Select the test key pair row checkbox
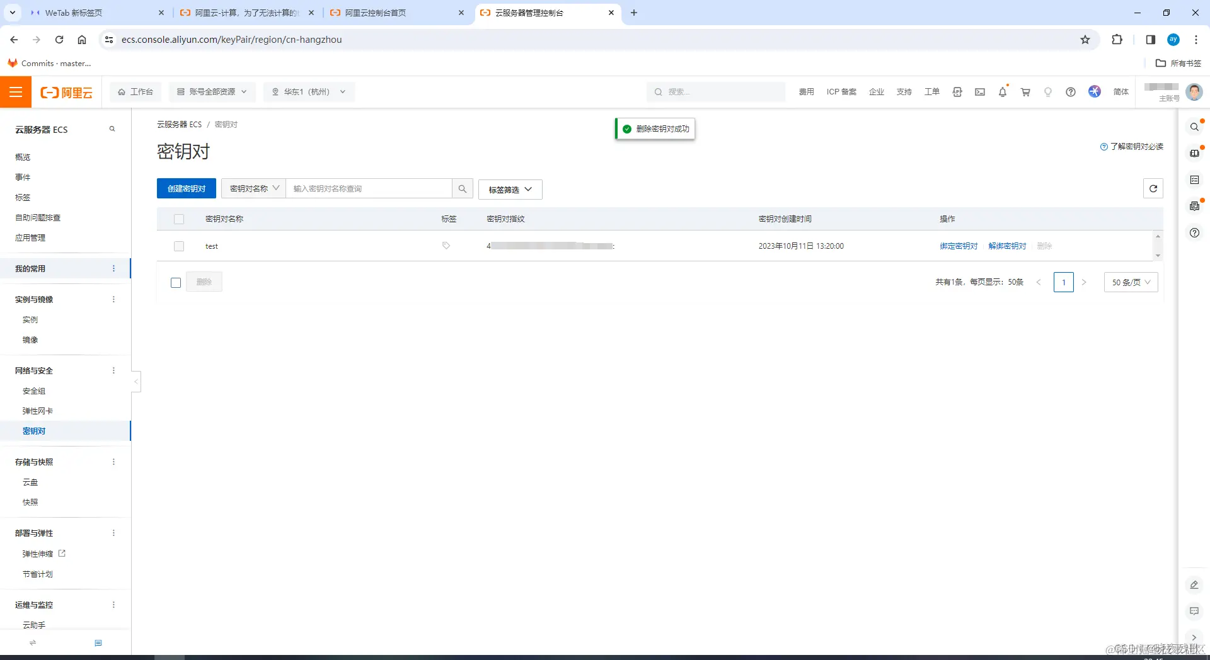The image size is (1210, 660). click(179, 246)
